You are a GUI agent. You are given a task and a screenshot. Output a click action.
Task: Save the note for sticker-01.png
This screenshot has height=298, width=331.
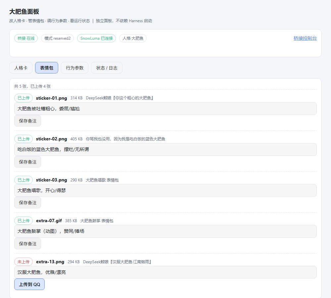click(28, 121)
